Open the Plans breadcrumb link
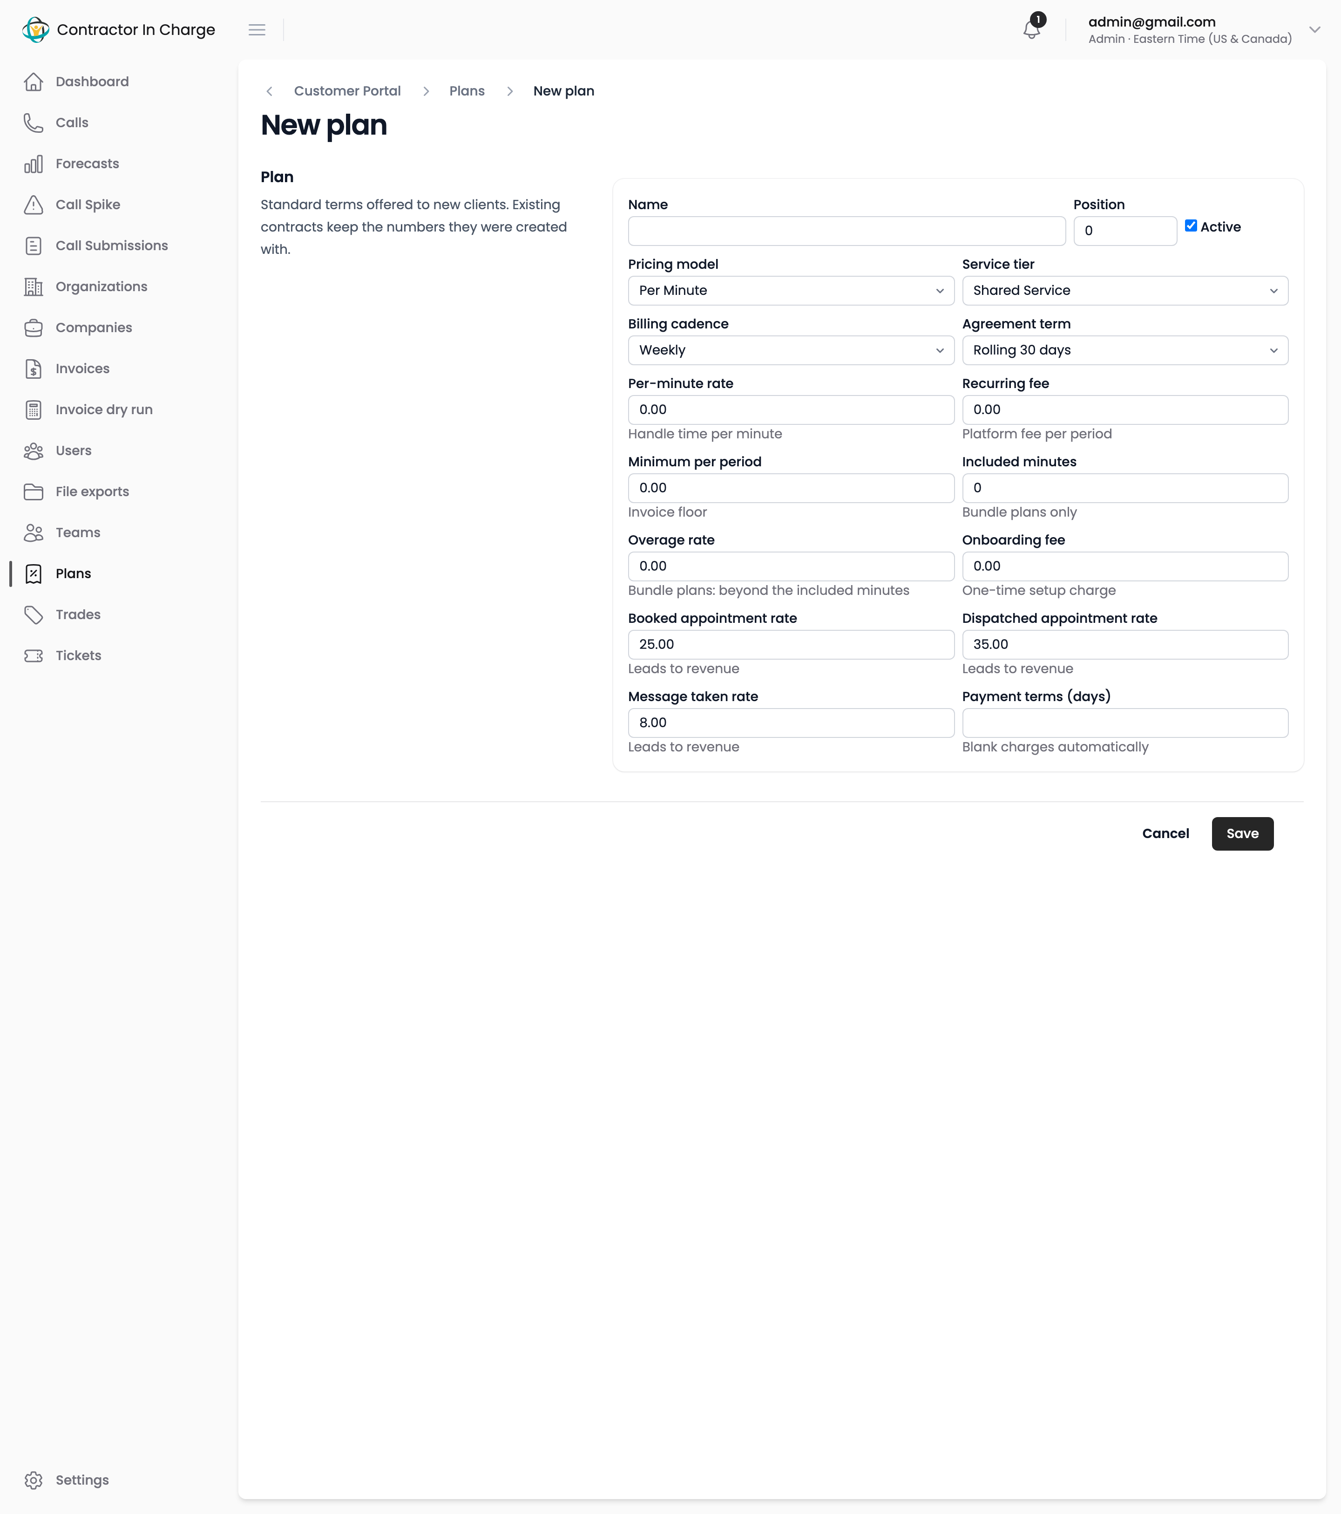This screenshot has height=1514, width=1341. point(467,91)
